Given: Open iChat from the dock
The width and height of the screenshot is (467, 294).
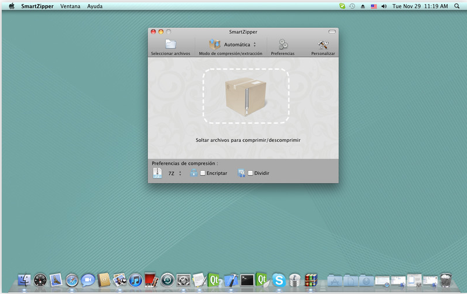Looking at the screenshot, I should click(88, 280).
